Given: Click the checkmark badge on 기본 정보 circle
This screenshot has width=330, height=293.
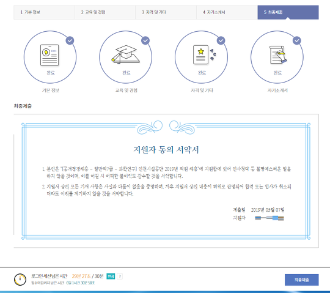Looking at the screenshot, I should pos(70,40).
